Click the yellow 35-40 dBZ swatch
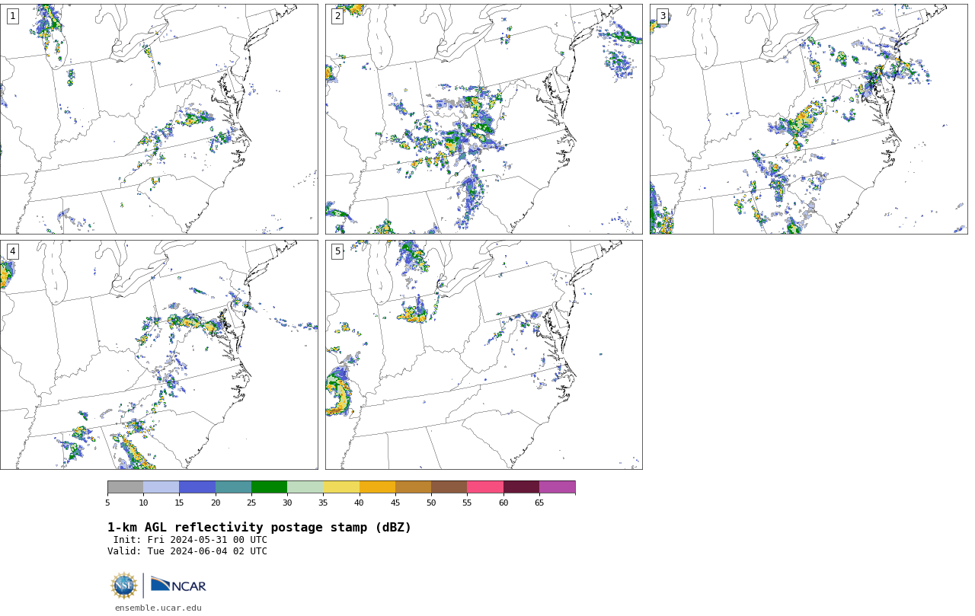 click(x=341, y=487)
